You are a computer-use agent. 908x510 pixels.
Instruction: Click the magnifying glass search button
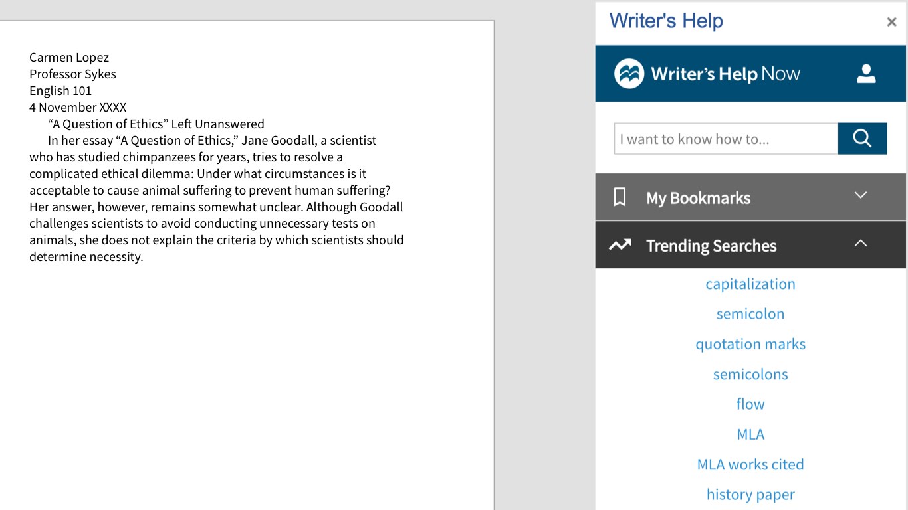click(x=862, y=138)
